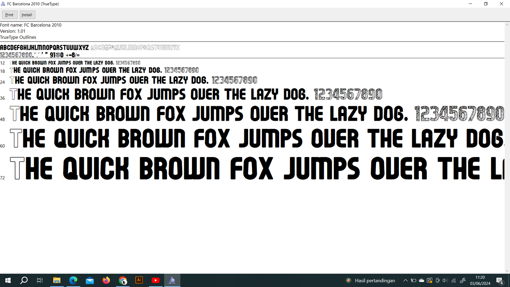Open Wi-Fi network settings icon

454,281
